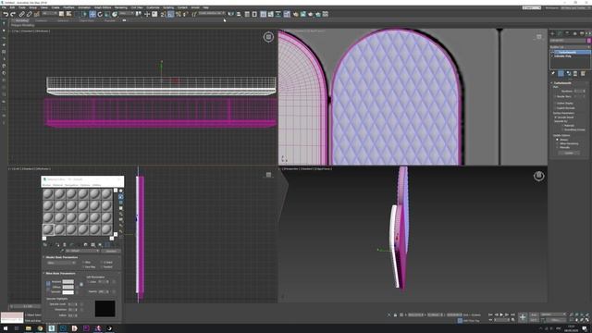The image size is (592, 333).
Task: Switch command panel to Create tab
Action: click(553, 33)
